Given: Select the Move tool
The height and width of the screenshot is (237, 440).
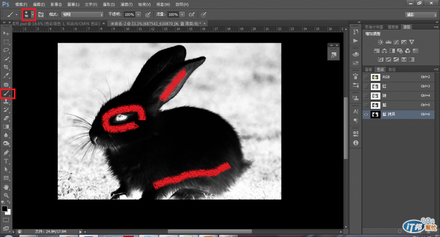Looking at the screenshot, I should [x=6, y=34].
